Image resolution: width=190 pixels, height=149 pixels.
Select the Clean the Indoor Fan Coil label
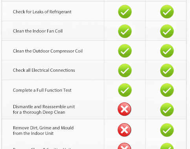point(38,31)
